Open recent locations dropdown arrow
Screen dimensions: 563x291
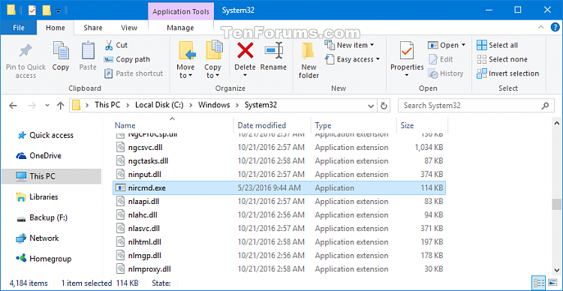tap(47, 106)
